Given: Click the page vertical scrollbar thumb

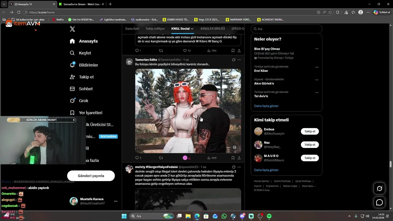Looking at the screenshot, I should (x=391, y=164).
